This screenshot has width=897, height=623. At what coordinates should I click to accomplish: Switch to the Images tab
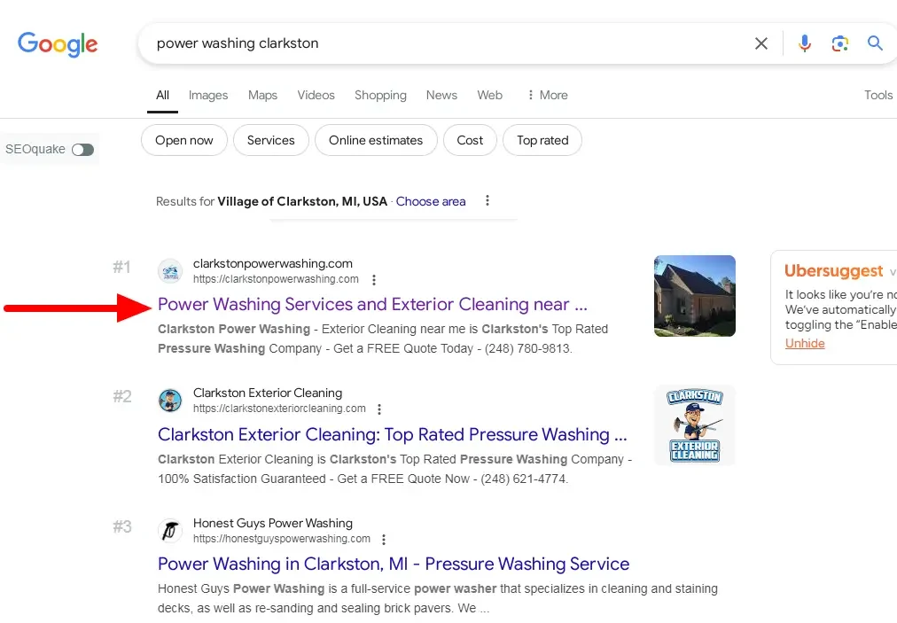[x=208, y=96]
